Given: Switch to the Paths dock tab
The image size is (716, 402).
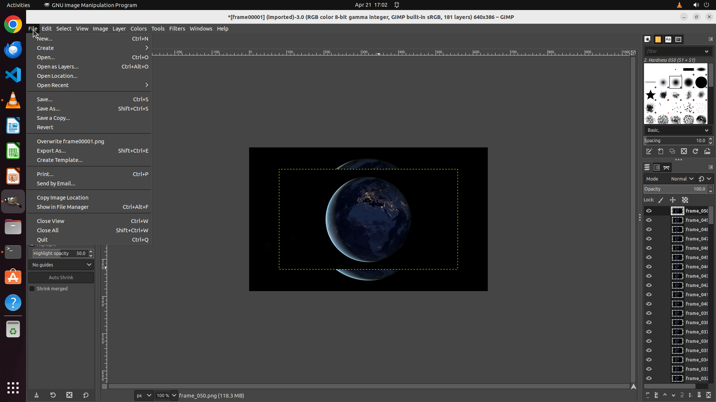Looking at the screenshot, I should (666, 168).
